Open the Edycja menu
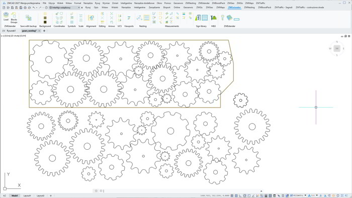The width and height of the screenshot is (352, 198). point(52,3)
